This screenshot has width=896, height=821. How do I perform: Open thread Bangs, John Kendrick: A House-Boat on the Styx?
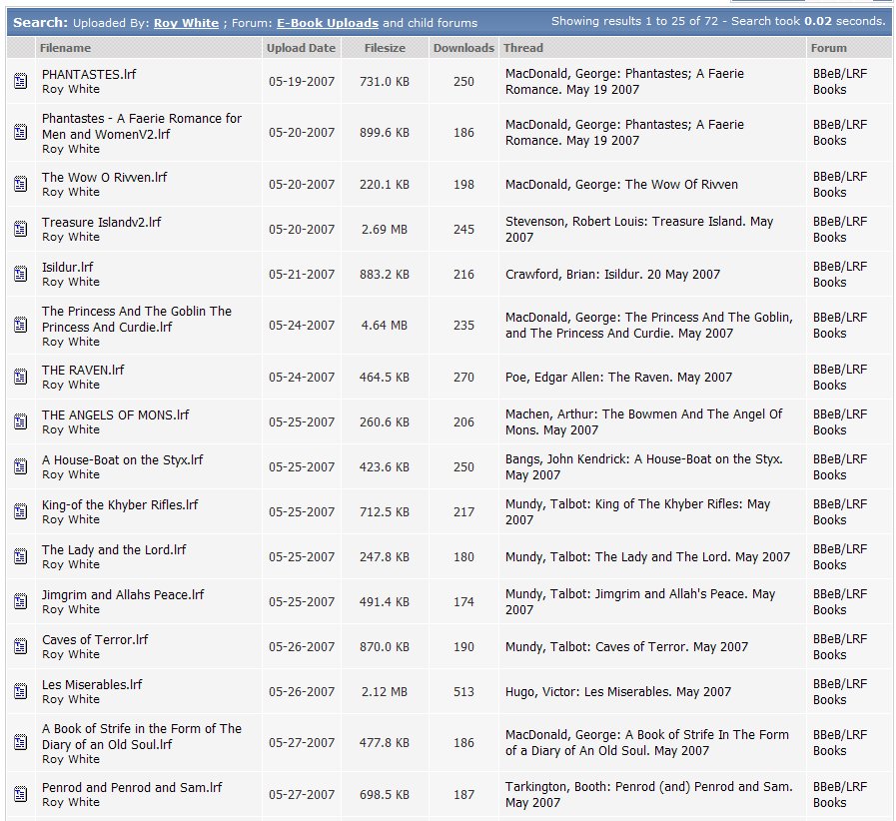[644, 466]
